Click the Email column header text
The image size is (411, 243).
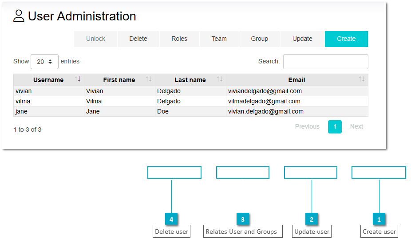[297, 80]
